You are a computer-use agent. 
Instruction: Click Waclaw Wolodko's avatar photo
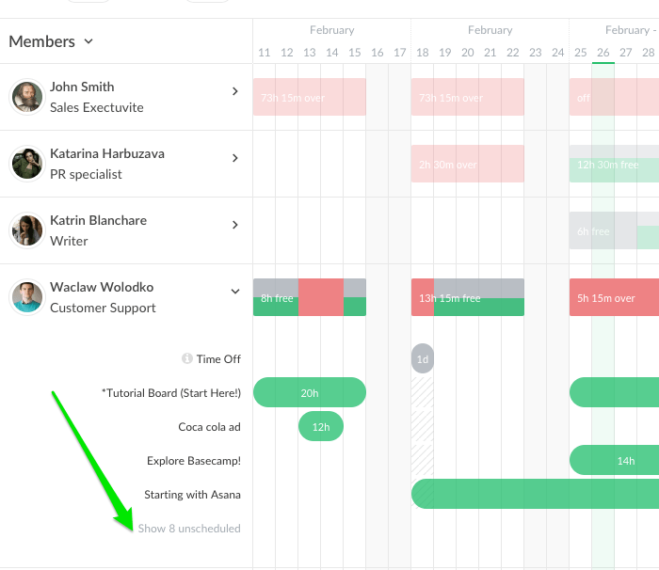(x=26, y=297)
